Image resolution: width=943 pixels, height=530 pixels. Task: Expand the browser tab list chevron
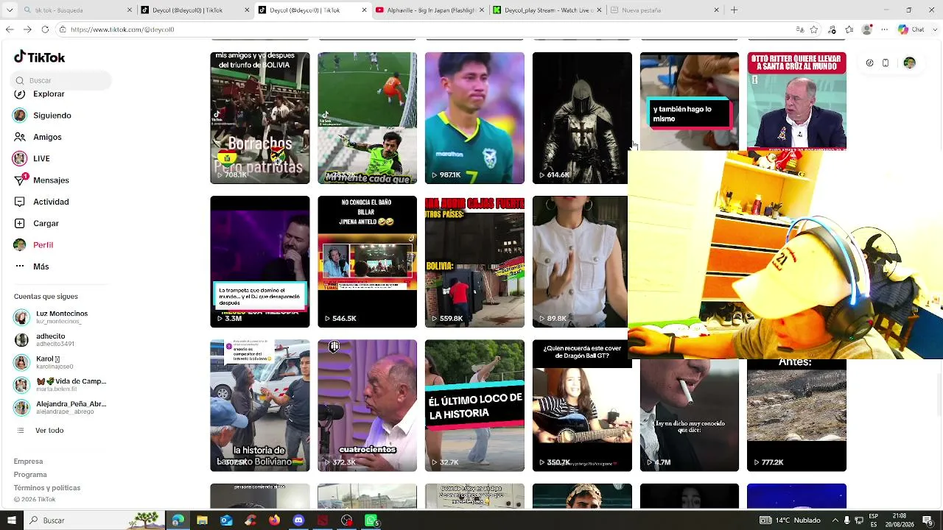point(10,10)
